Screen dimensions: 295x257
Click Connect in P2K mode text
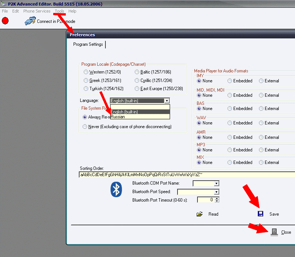(x=56, y=21)
